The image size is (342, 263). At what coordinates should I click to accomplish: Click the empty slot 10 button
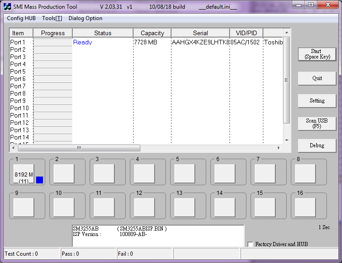(x=64, y=208)
